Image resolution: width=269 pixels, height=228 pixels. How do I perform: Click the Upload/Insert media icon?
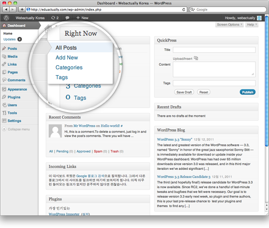click(196, 58)
